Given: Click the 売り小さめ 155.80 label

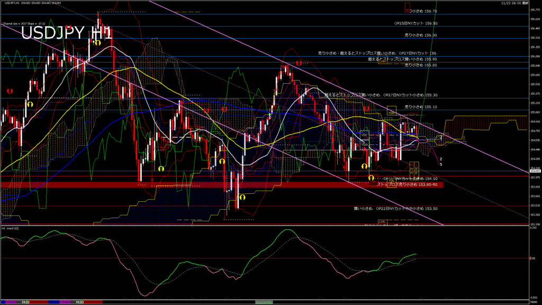Looking at the screenshot, I should point(421,65).
